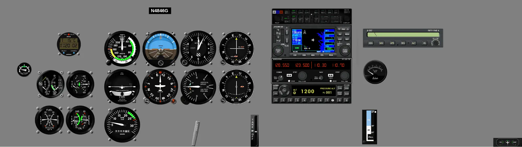Viewport: 522px width, 147px height.
Task: Click digit 7 on the transponder keypad
Action: pos(327,100)
